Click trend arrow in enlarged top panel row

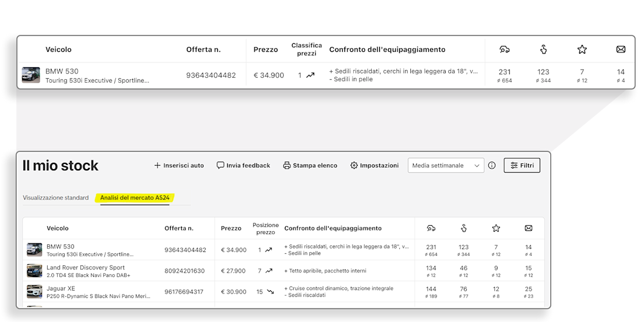pyautogui.click(x=311, y=75)
